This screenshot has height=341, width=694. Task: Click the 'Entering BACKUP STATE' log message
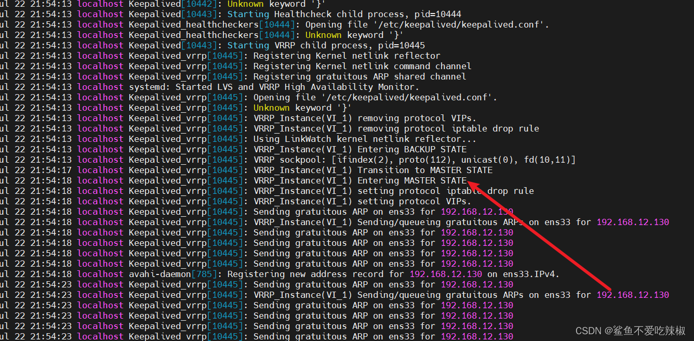412,149
